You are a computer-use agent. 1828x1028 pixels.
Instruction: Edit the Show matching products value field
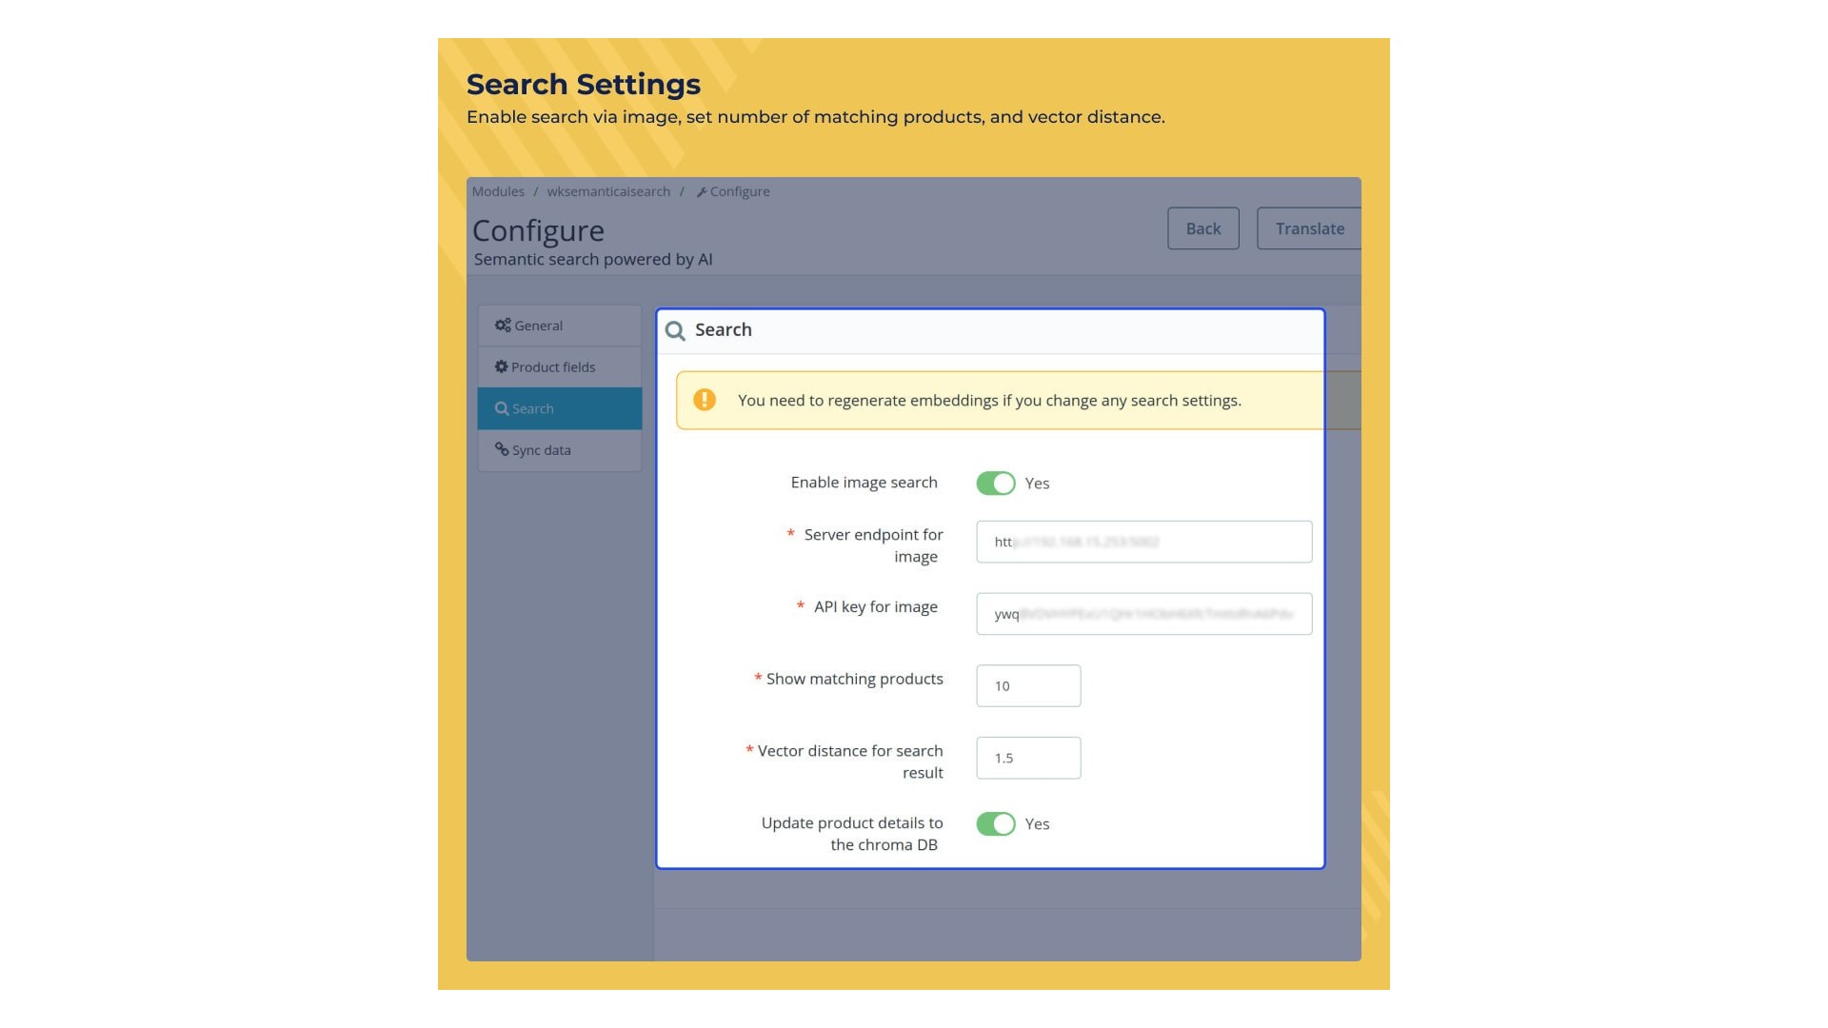1028,685
